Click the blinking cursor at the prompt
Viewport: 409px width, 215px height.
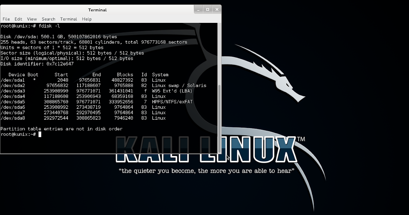[40, 134]
